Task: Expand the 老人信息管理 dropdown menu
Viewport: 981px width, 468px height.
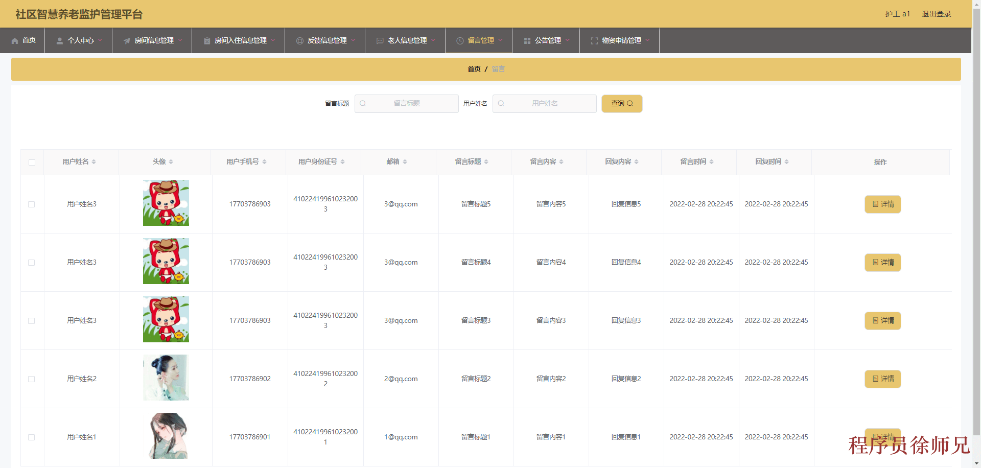Action: tap(407, 40)
